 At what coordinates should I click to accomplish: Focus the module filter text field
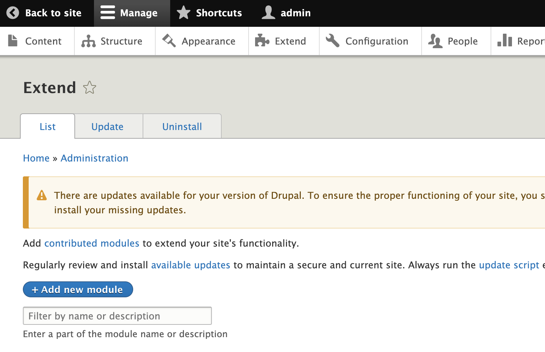[117, 316]
